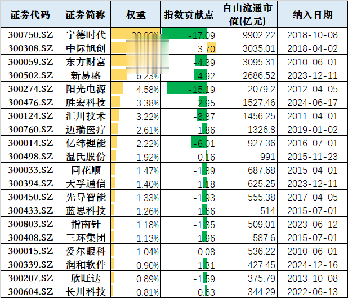Click the contribution value -15.19
348x298 pixels.
(x=202, y=90)
